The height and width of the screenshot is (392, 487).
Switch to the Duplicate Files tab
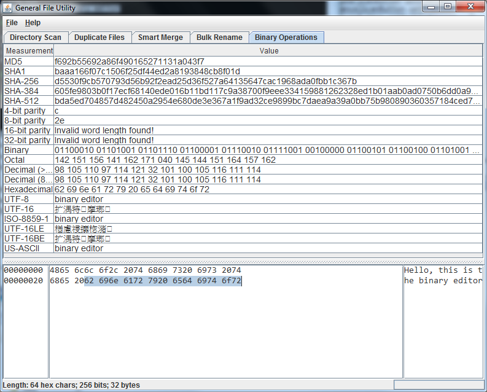coord(99,37)
